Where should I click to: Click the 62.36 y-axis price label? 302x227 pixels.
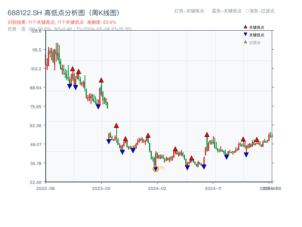pyautogui.click(x=38, y=125)
